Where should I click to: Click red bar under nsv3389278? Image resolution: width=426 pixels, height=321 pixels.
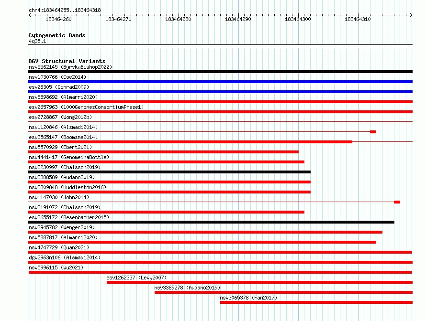284,292
